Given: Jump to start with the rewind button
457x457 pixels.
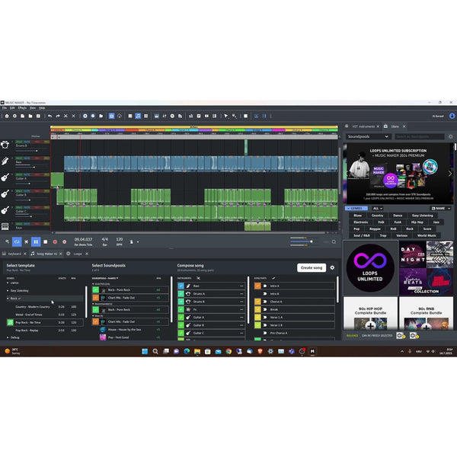Looking at the screenshot, I should tap(26, 242).
